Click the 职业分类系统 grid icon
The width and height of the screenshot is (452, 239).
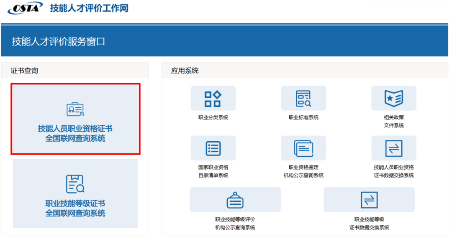point(213,99)
